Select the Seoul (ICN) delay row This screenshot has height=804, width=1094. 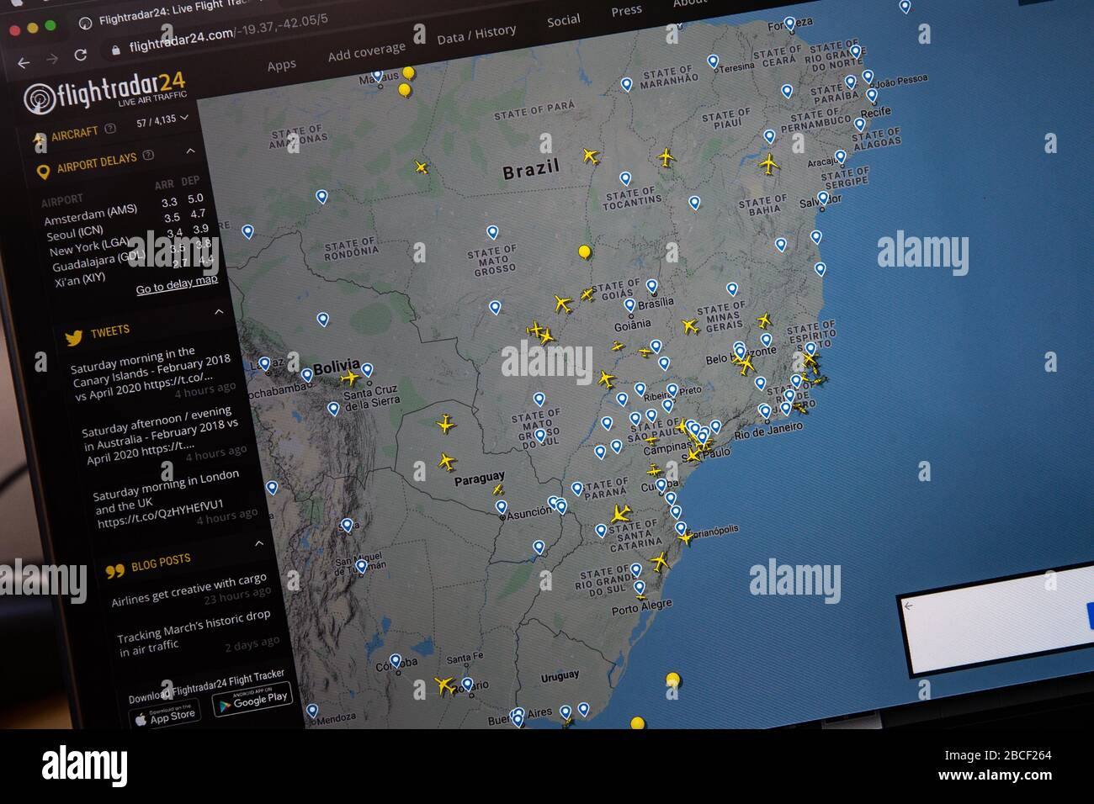pos(126,225)
